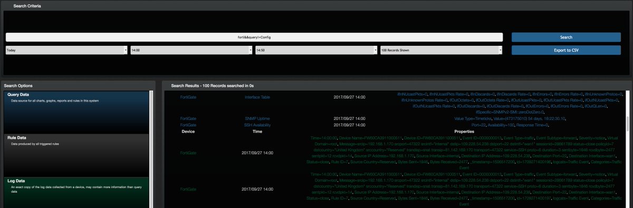Viewport: 633px width, 208px height.
Task: Click the Search Options panel title
Action: click(x=18, y=85)
